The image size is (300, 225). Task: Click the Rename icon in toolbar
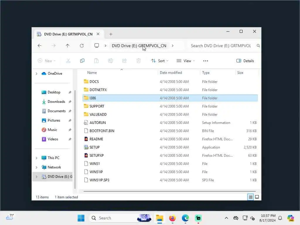point(110,61)
